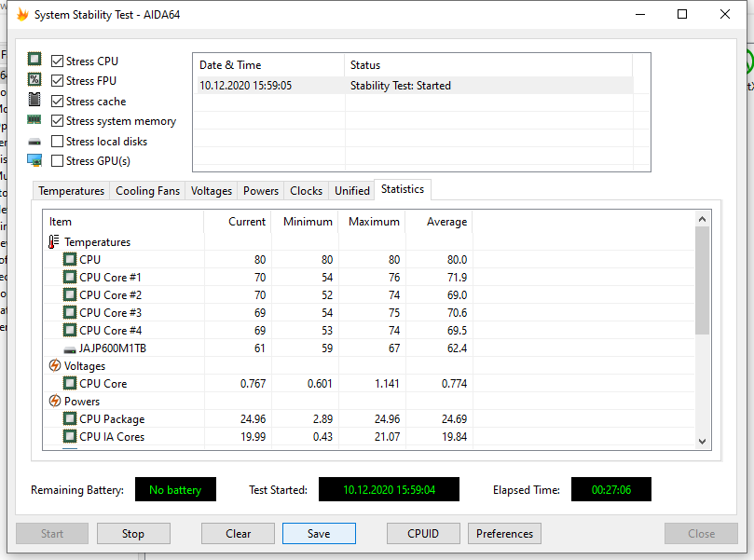Click the statistics list vertical scrollbar thumb
This screenshot has width=754, height=560.
tap(702, 280)
